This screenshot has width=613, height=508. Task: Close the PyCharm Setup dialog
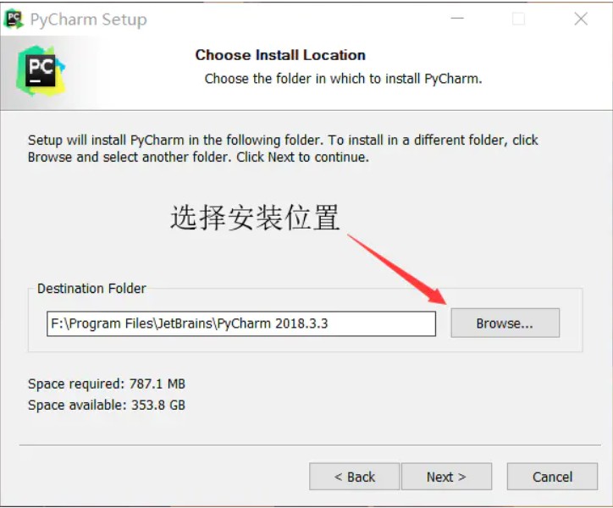click(x=581, y=19)
